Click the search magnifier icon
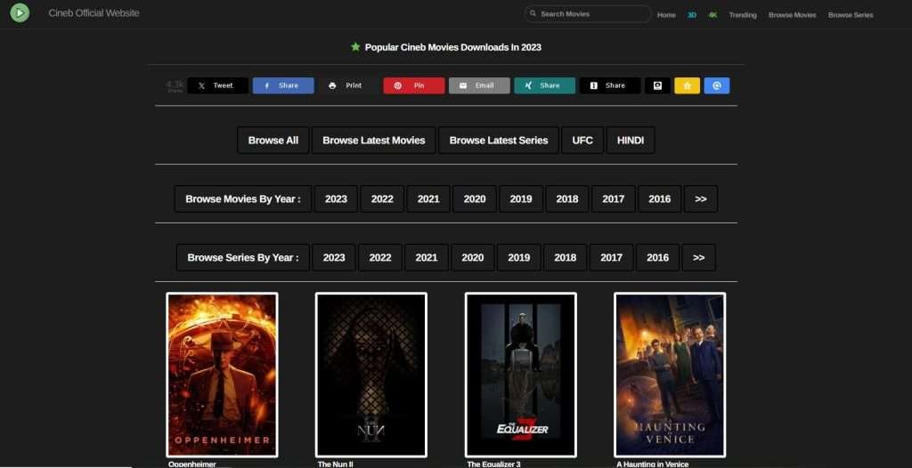 pos(533,14)
